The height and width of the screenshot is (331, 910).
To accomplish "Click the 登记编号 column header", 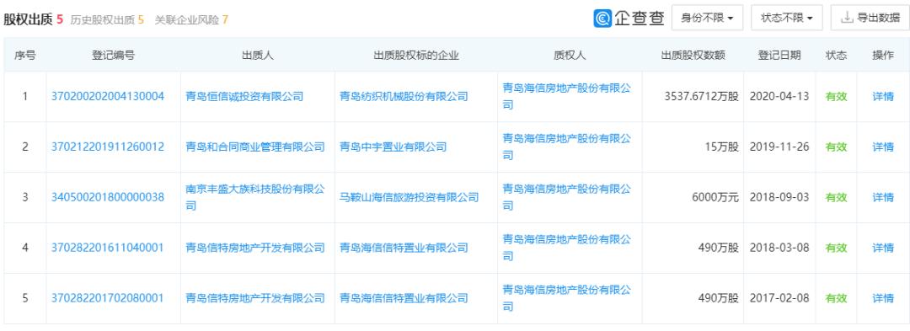I will coord(113,56).
